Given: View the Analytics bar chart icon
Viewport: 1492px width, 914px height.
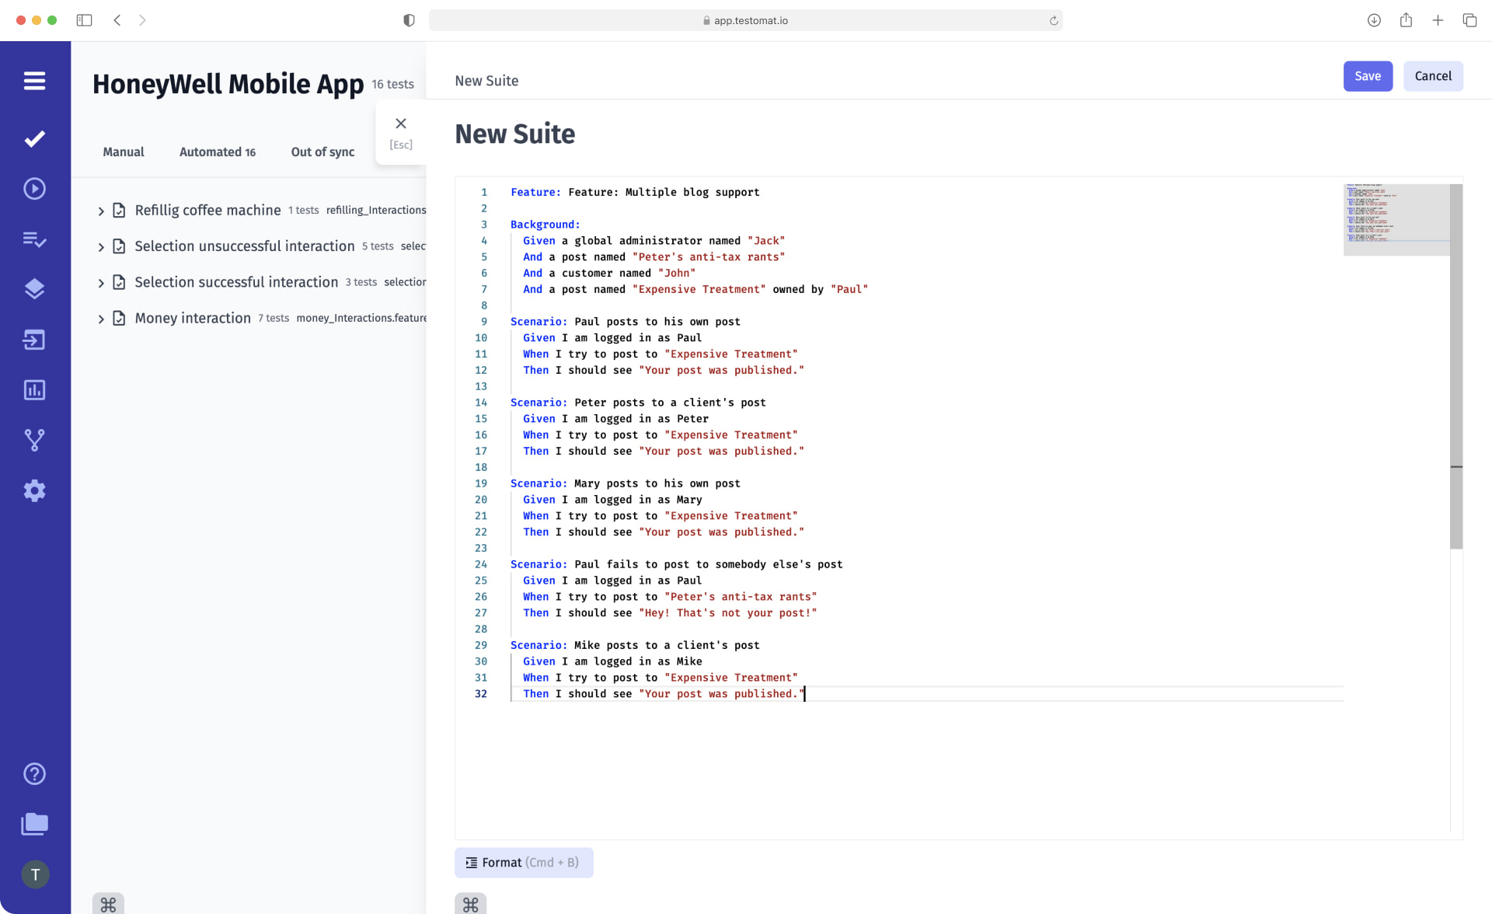Looking at the screenshot, I should [x=35, y=390].
